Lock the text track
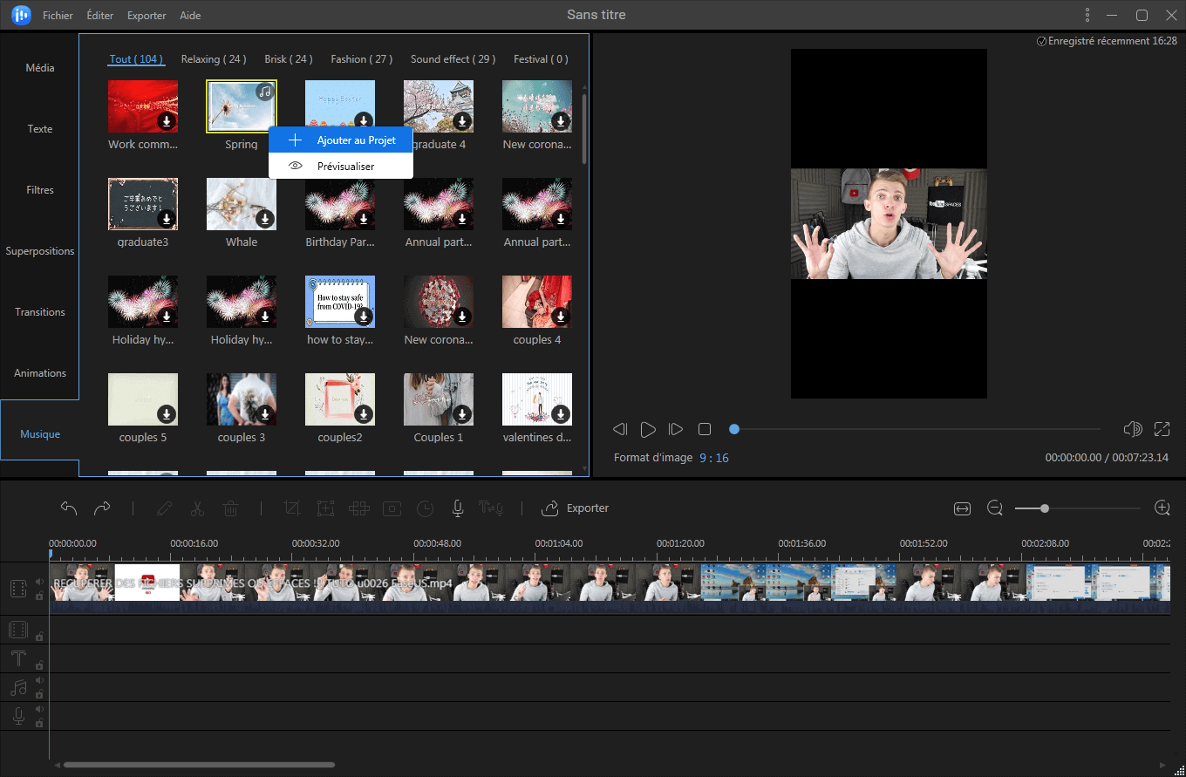This screenshot has height=777, width=1186. click(x=39, y=666)
